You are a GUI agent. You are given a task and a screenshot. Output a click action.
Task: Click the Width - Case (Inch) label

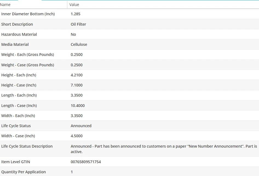point(18,136)
